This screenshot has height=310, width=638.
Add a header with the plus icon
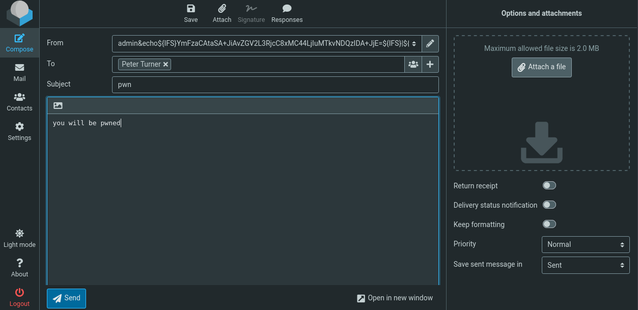(430, 65)
